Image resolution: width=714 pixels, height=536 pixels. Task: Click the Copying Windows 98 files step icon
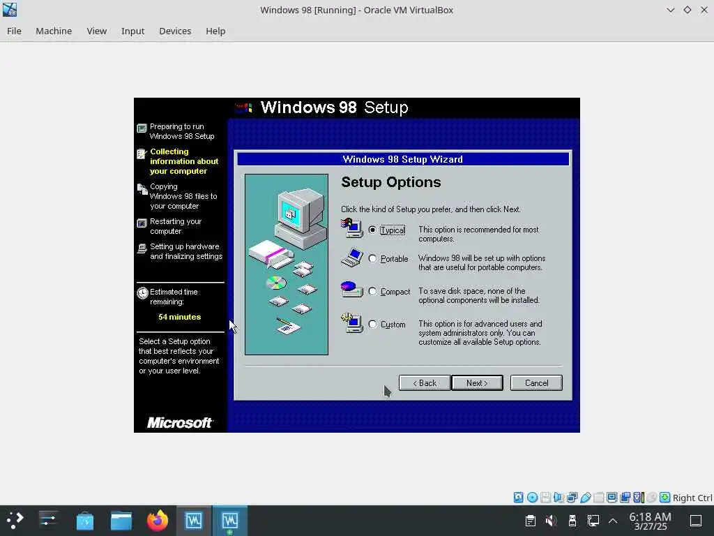[x=142, y=188]
